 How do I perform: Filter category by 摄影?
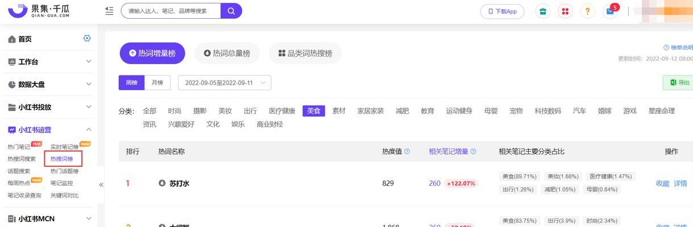(200, 111)
